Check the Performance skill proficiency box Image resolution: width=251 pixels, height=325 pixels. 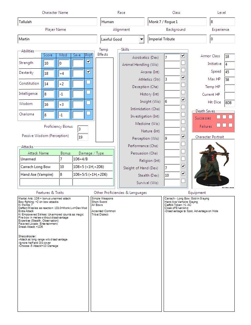183,144
